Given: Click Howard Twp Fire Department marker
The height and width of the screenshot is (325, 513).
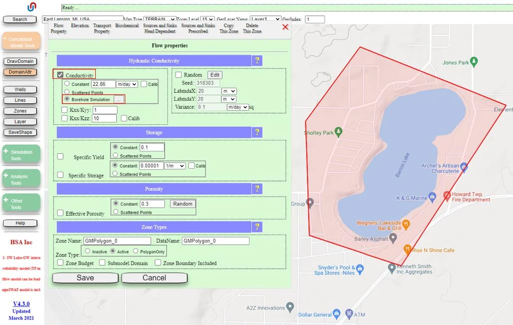Looking at the screenshot, I should click(447, 196).
